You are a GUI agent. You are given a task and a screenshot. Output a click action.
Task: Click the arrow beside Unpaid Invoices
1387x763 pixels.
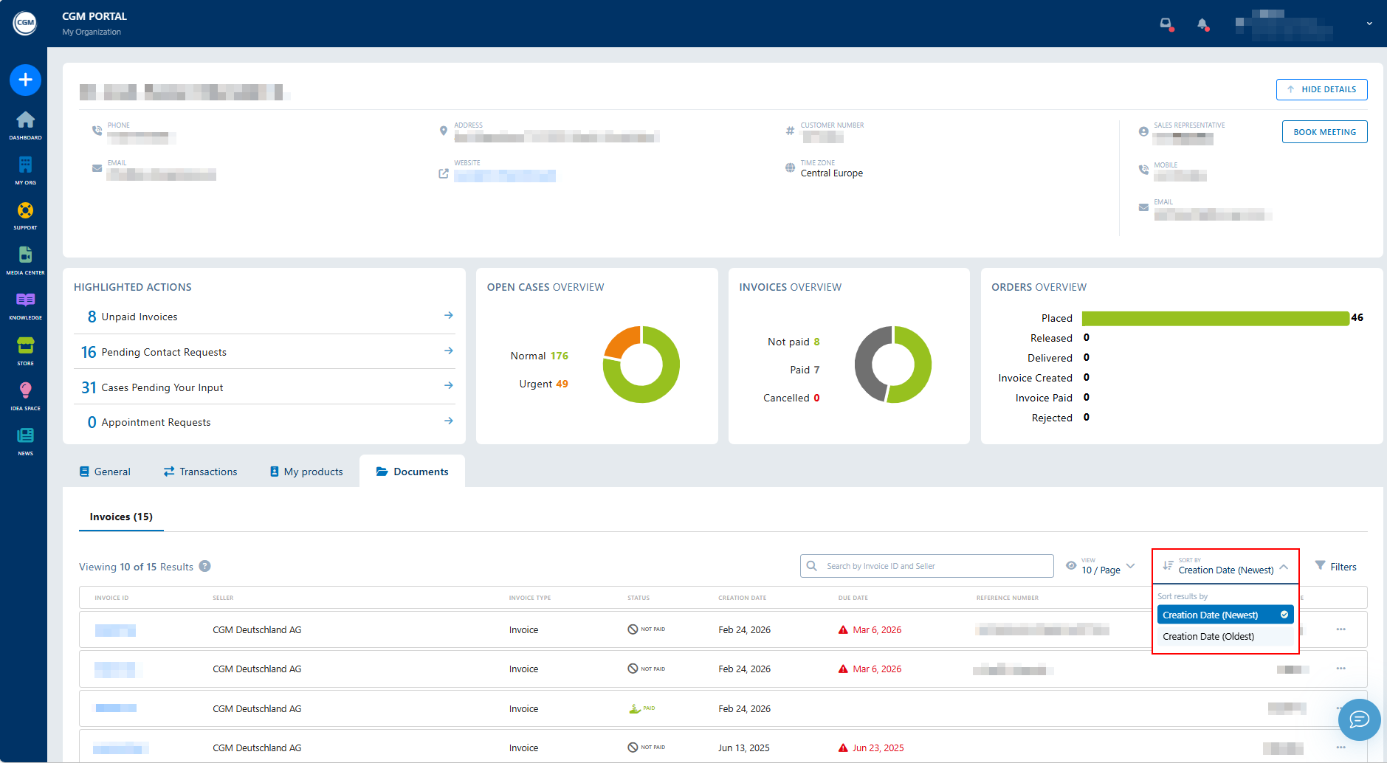448,315
